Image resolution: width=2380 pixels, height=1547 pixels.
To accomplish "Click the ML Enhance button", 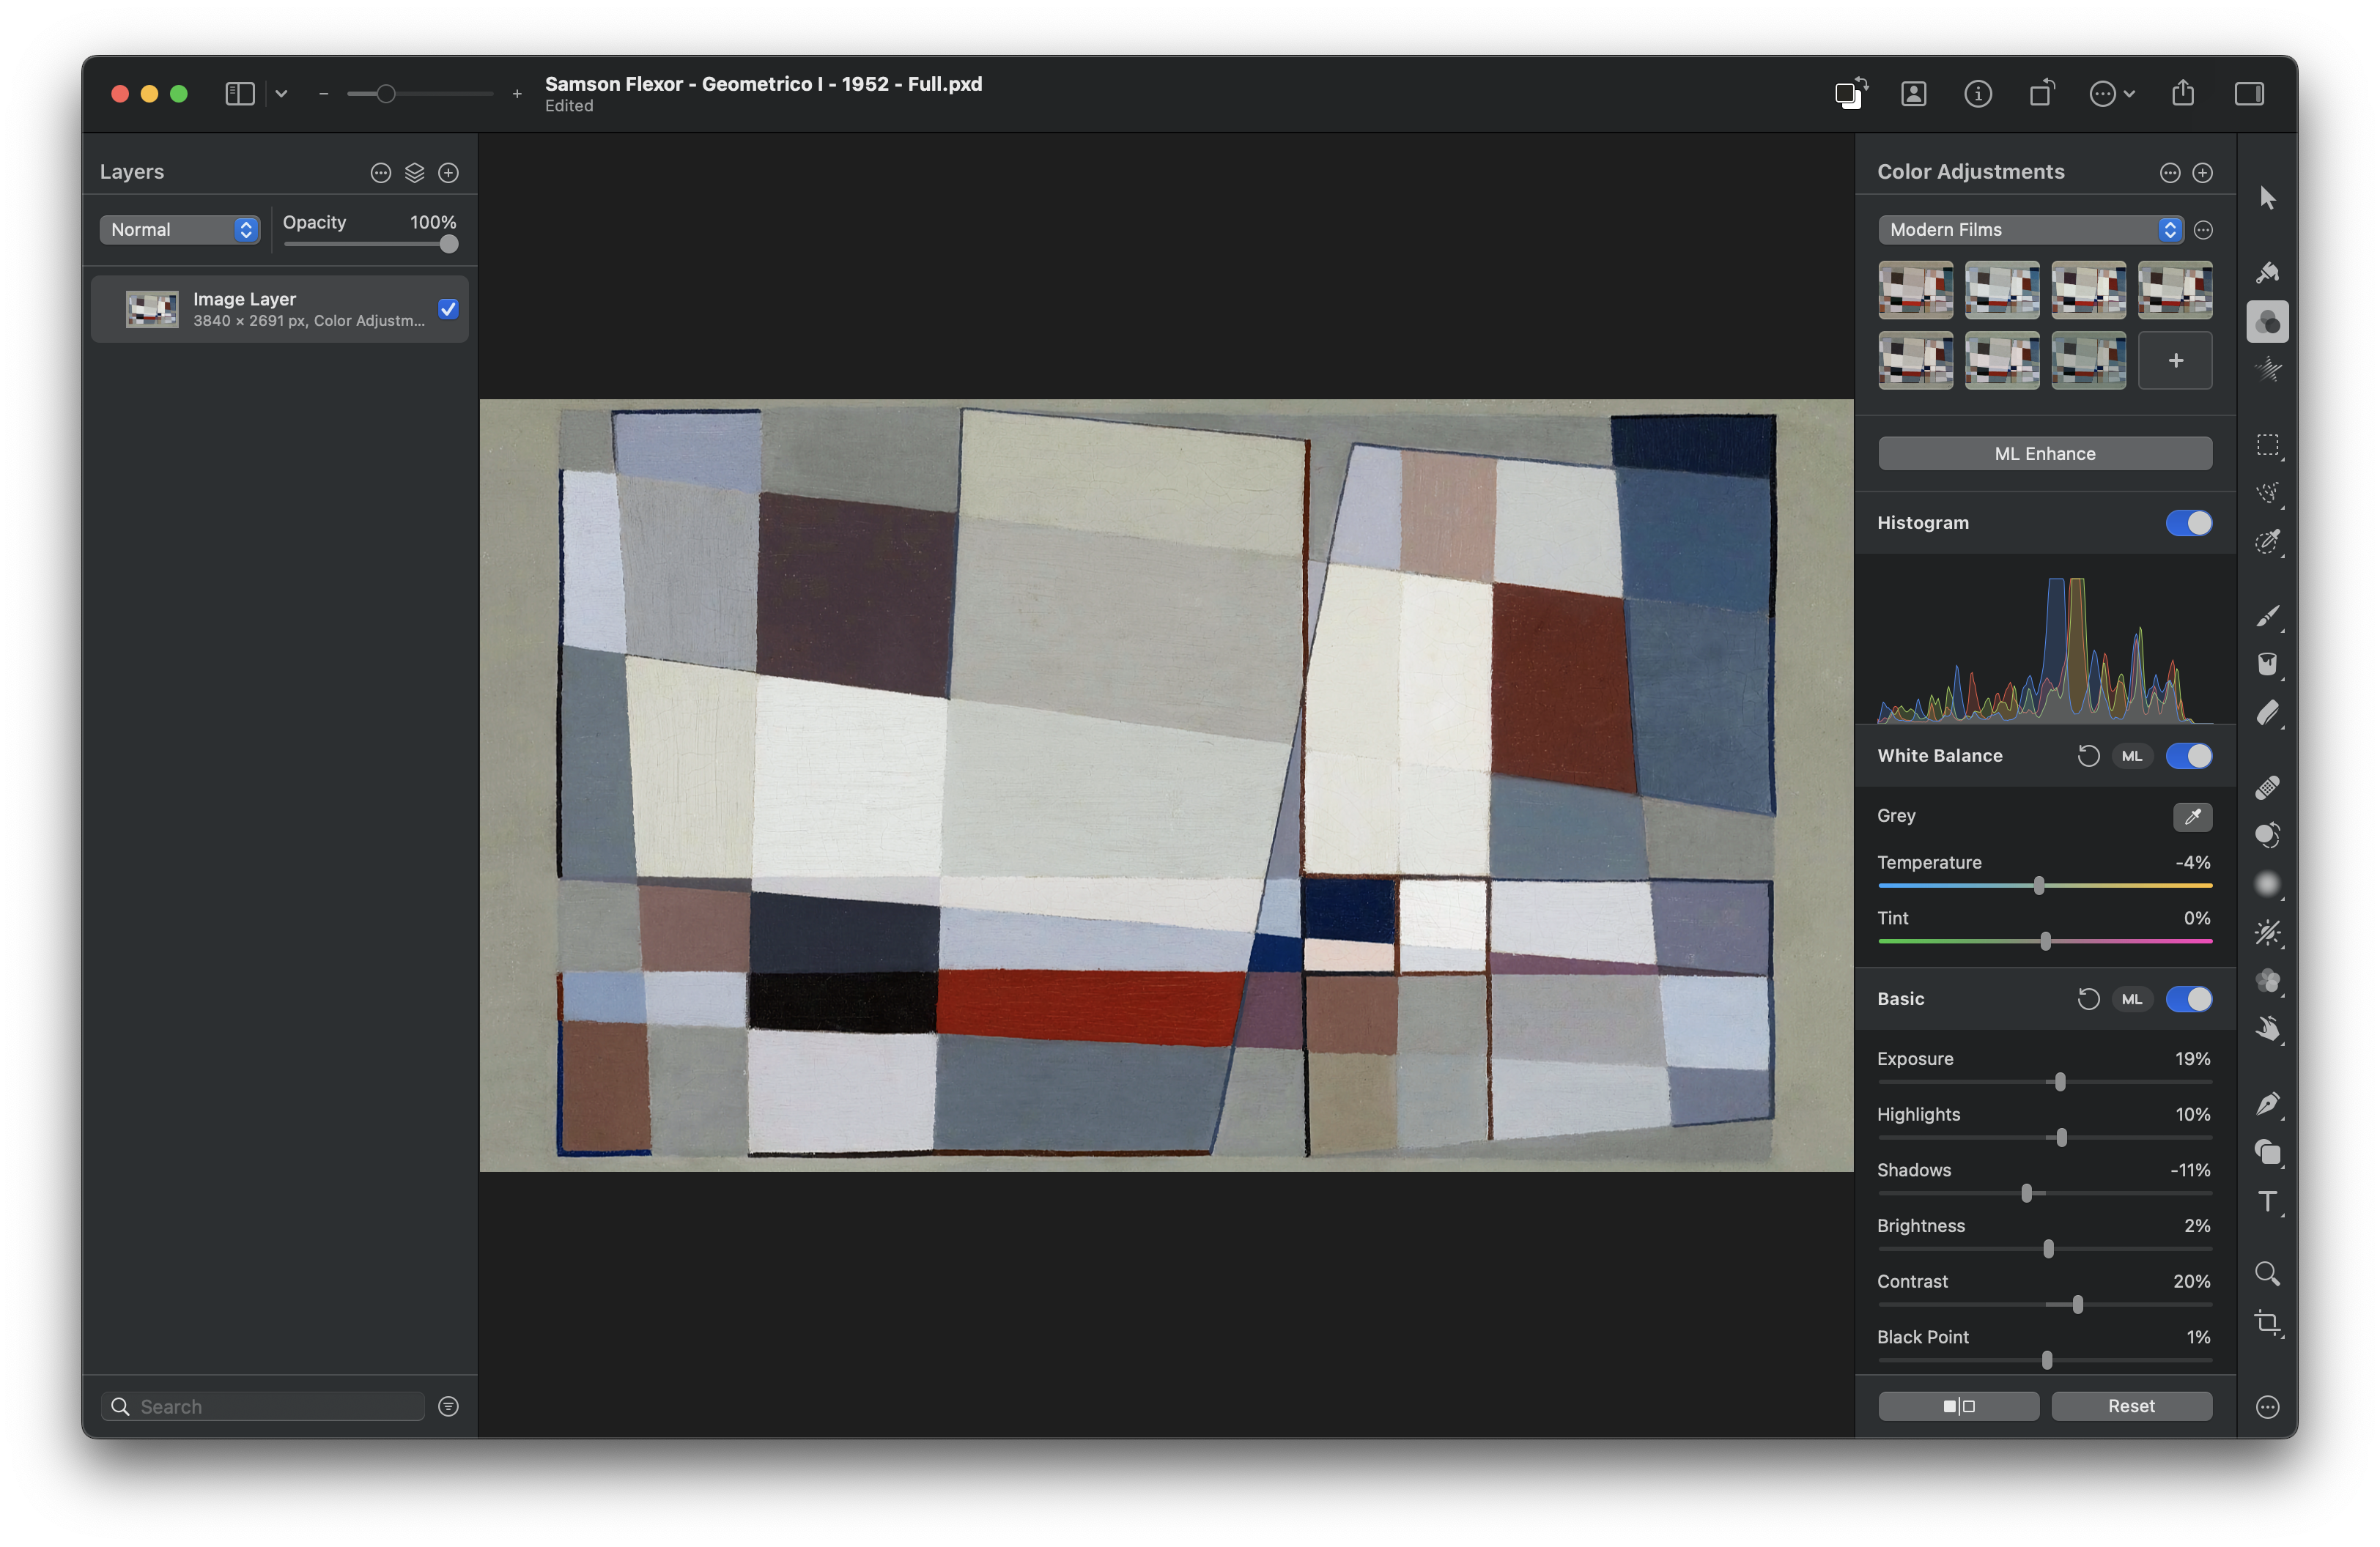I will (2044, 453).
